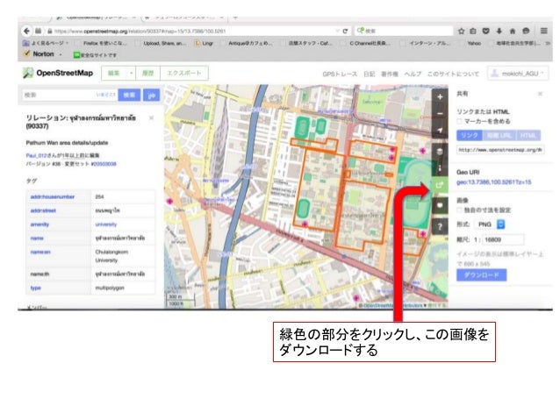The width and height of the screenshot is (560, 420).
Task: Open the address bar history dropdown arrow
Action: [x=337, y=31]
